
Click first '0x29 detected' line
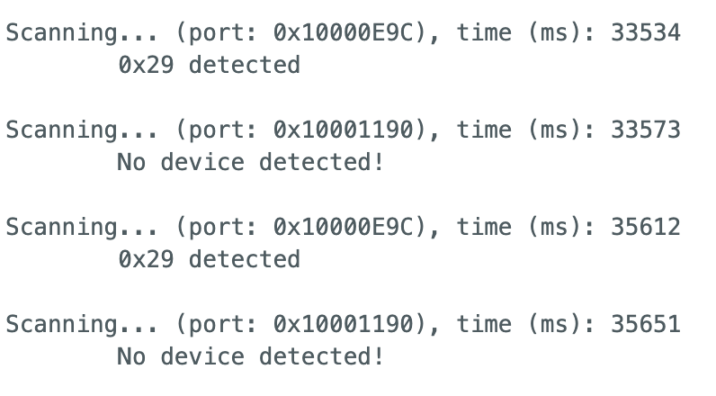(x=210, y=65)
